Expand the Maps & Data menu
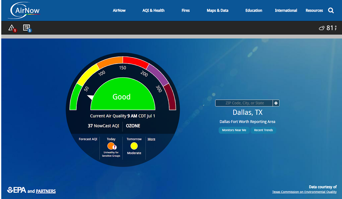The height and width of the screenshot is (199, 342). point(218,10)
